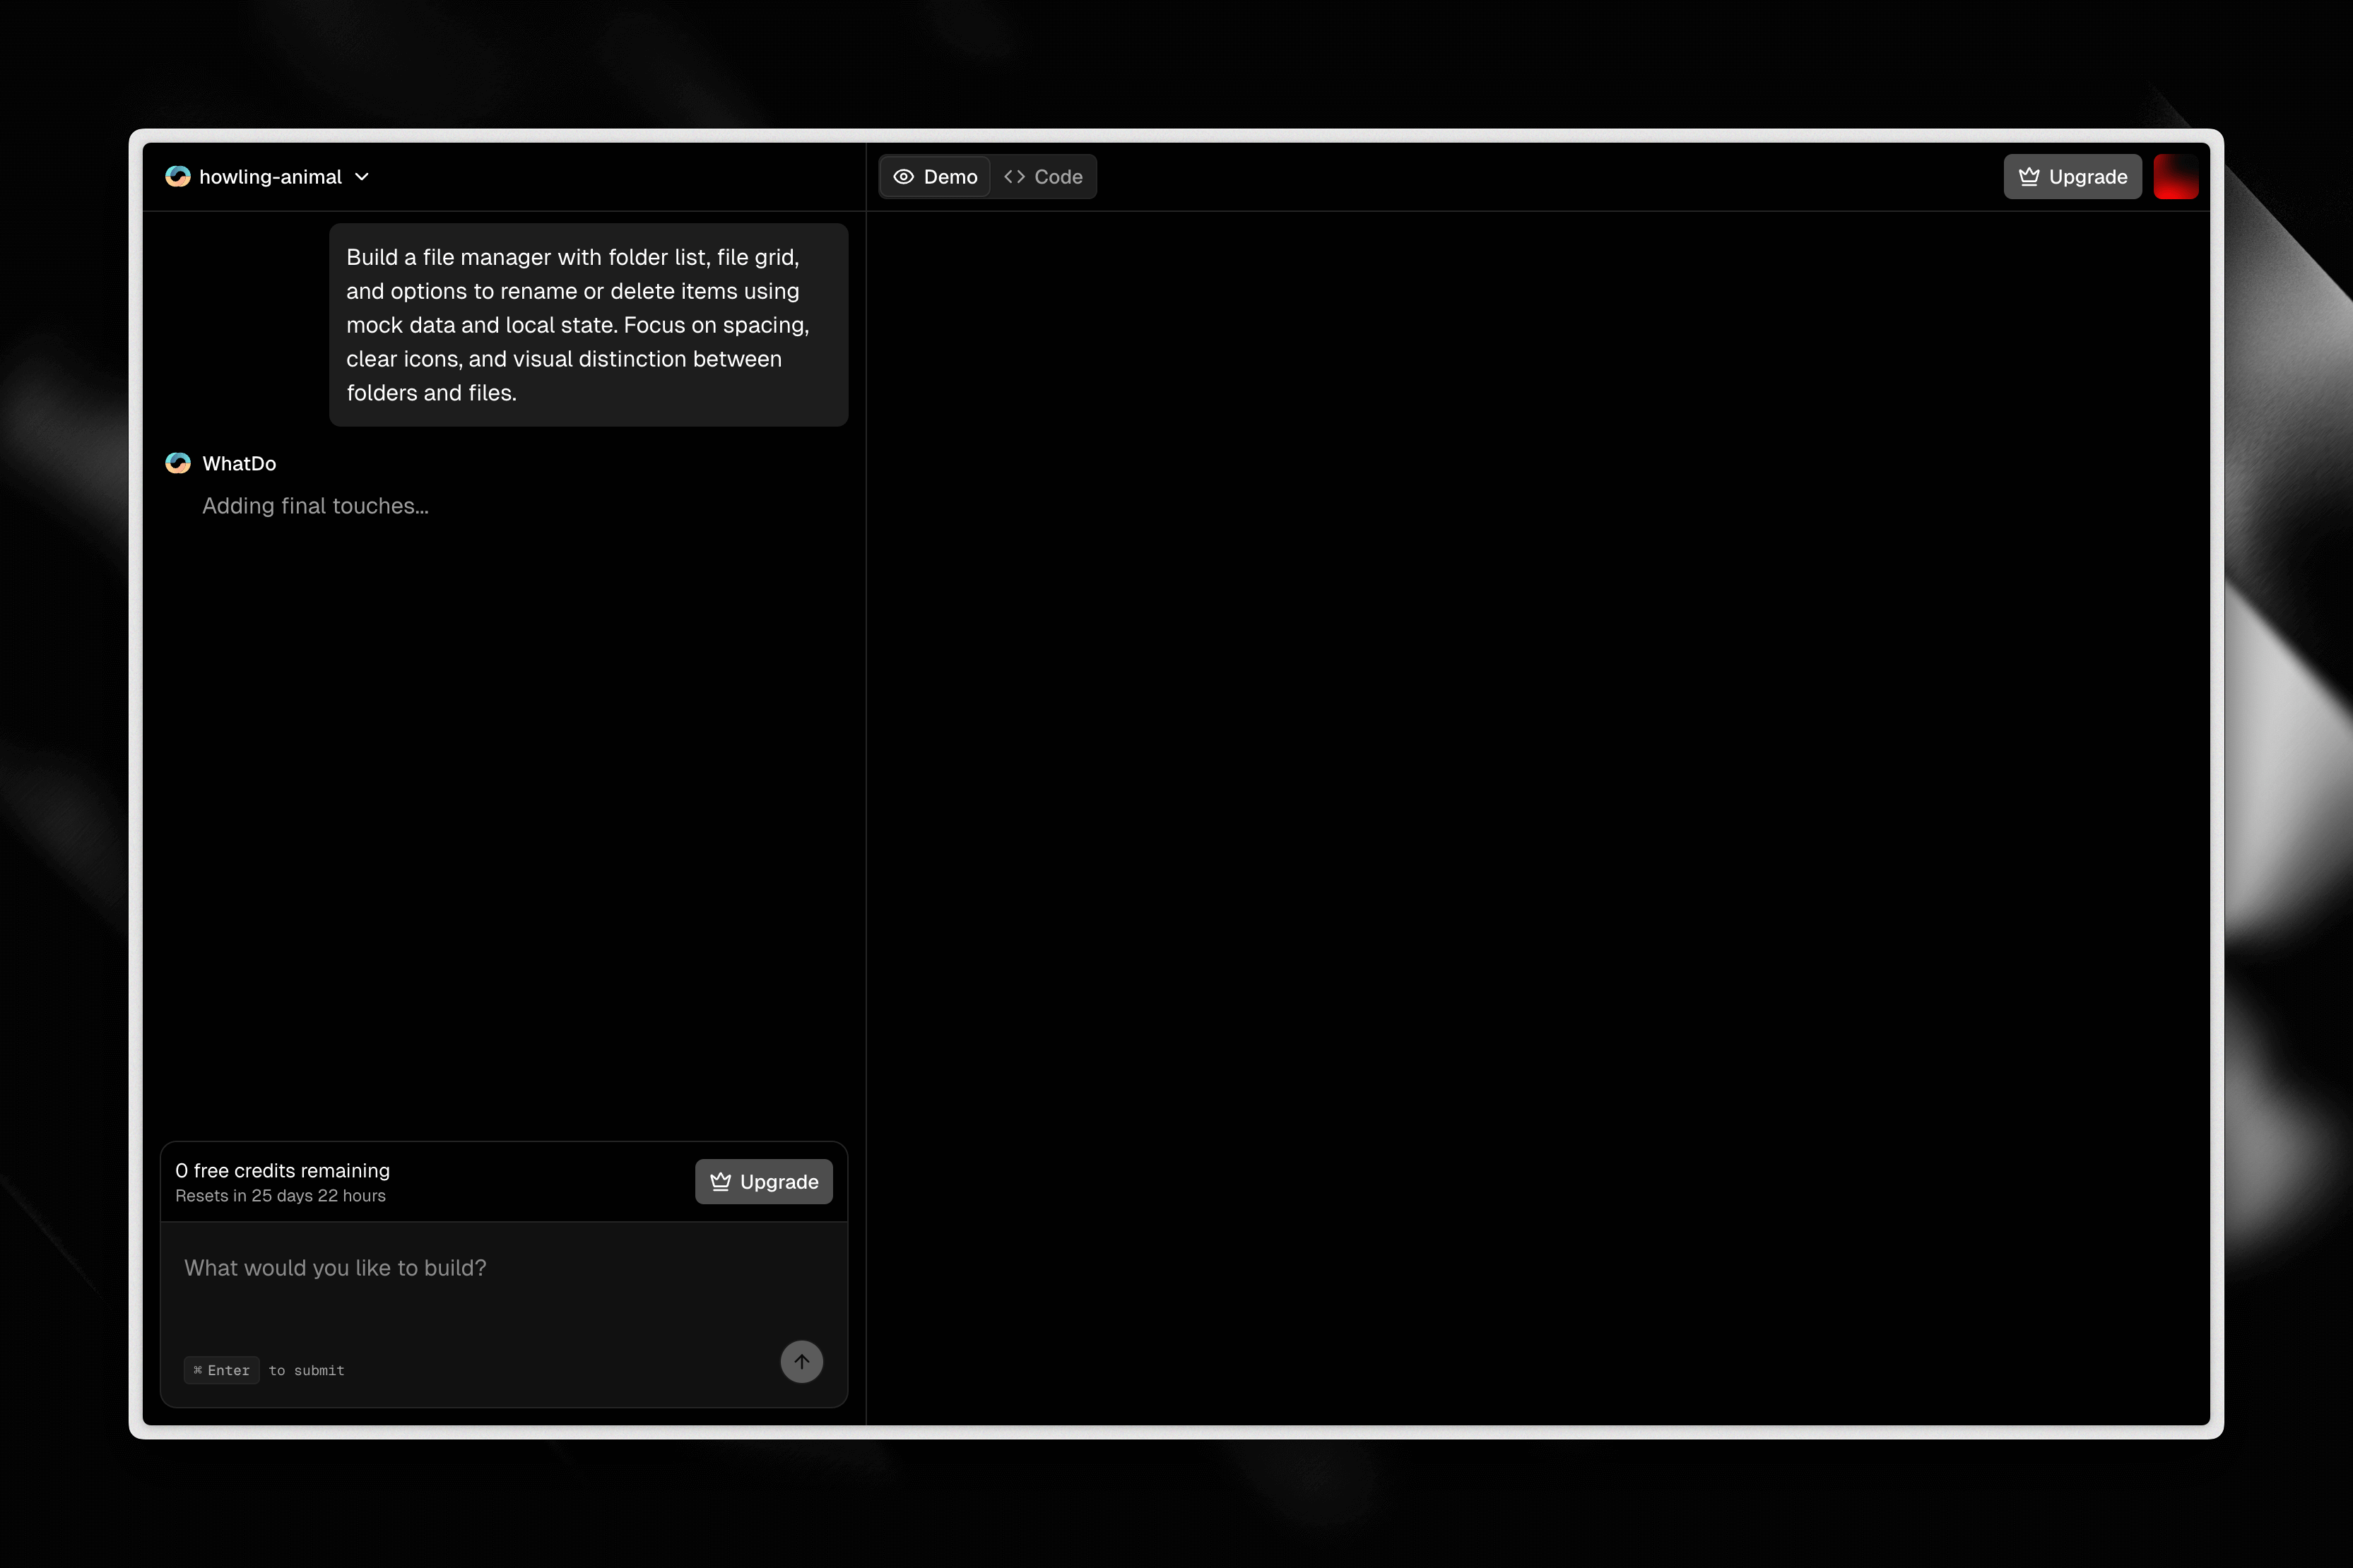Click '0 free credits remaining' text
This screenshot has width=2353, height=1568.
(x=282, y=1171)
